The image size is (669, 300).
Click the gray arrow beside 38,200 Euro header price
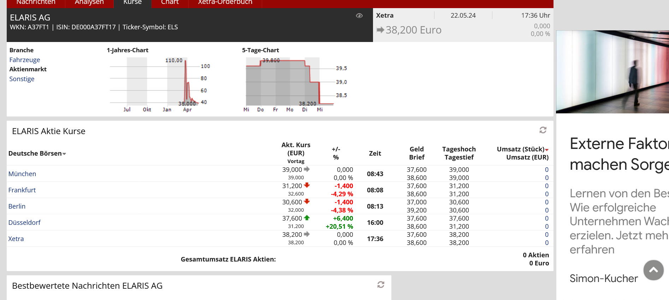tap(380, 30)
